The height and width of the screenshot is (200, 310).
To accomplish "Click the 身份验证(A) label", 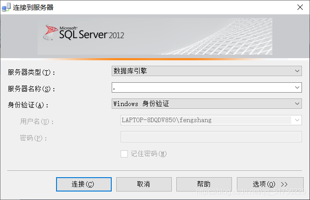I will [28, 105].
